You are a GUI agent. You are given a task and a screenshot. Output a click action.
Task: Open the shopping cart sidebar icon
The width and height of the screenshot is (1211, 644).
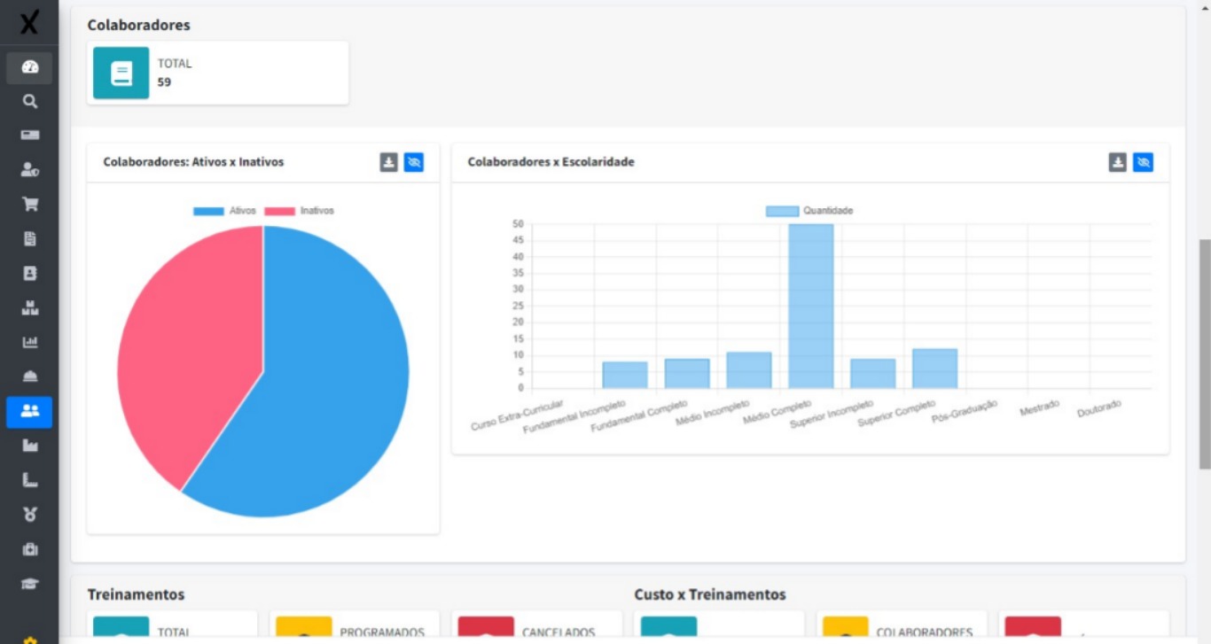29,205
